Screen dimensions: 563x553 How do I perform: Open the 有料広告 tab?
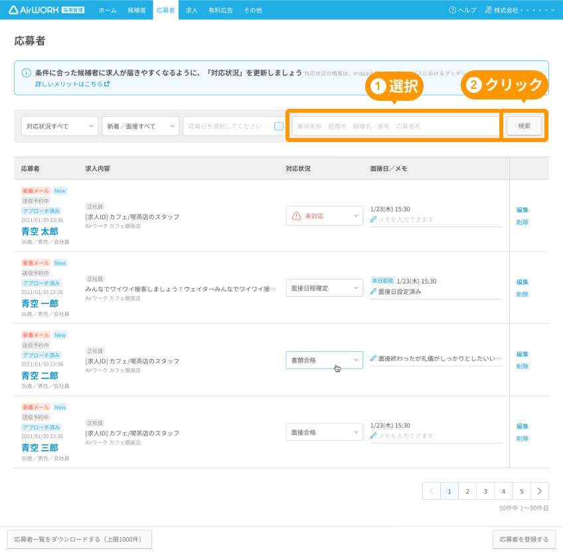click(x=220, y=10)
